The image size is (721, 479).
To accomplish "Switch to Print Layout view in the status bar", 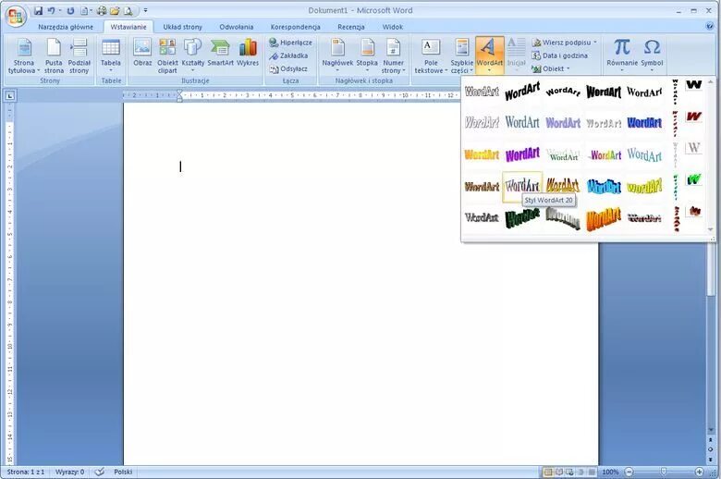I will [x=548, y=473].
